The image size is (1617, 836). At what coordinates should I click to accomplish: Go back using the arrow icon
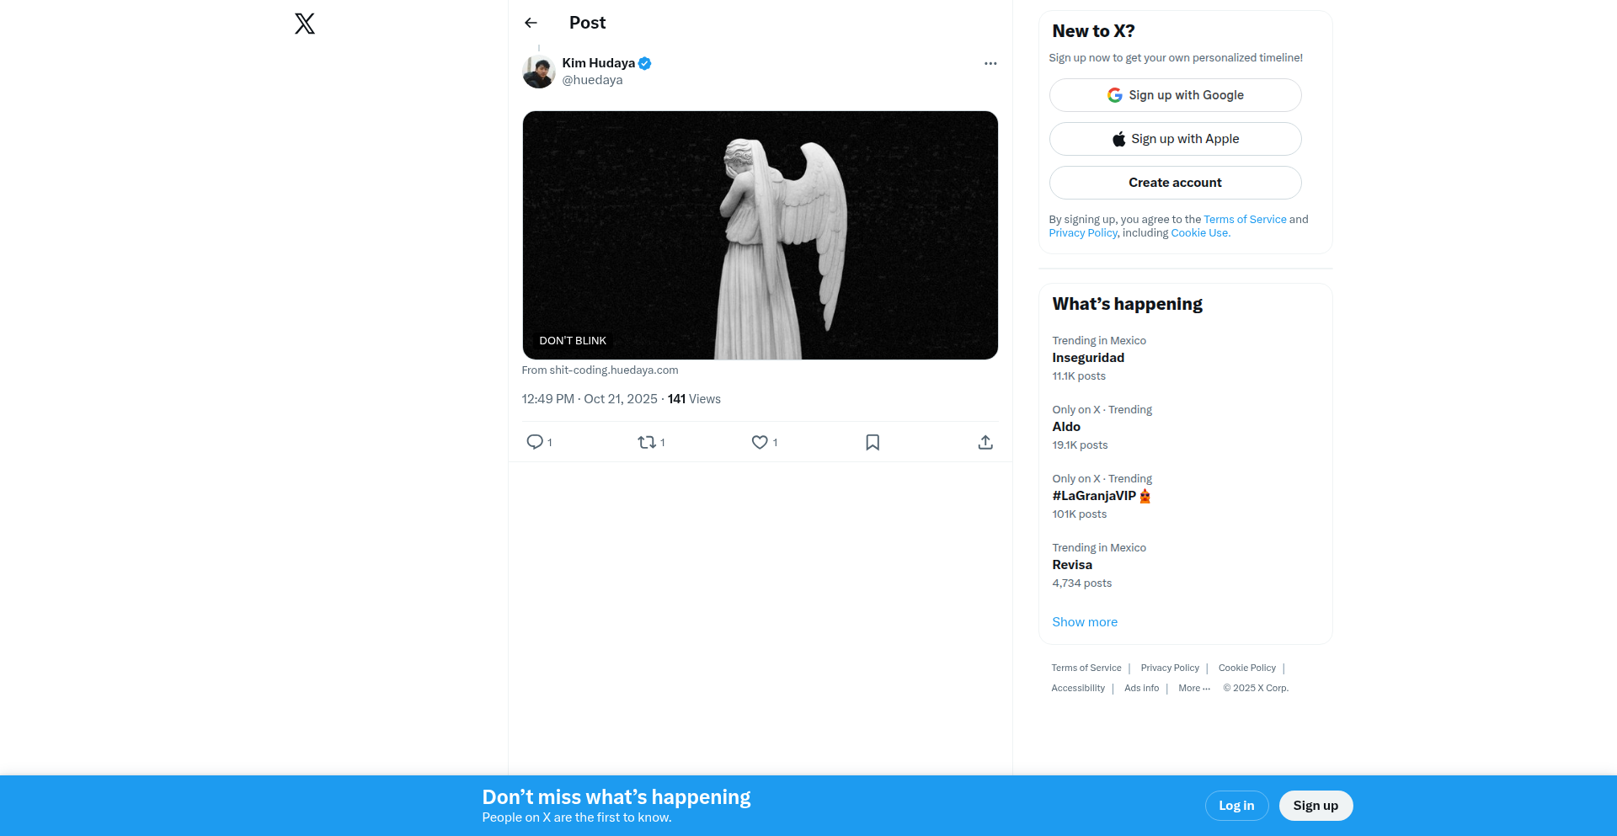coord(531,23)
